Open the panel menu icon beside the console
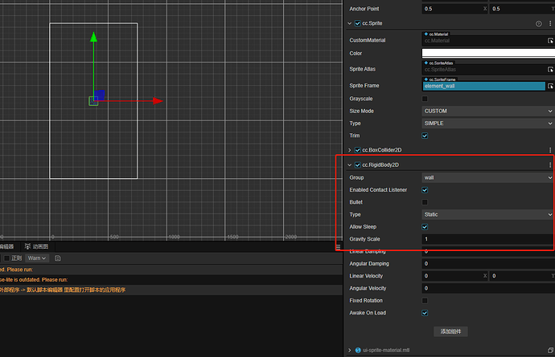Viewport: 555px width, 357px height. coord(338,247)
